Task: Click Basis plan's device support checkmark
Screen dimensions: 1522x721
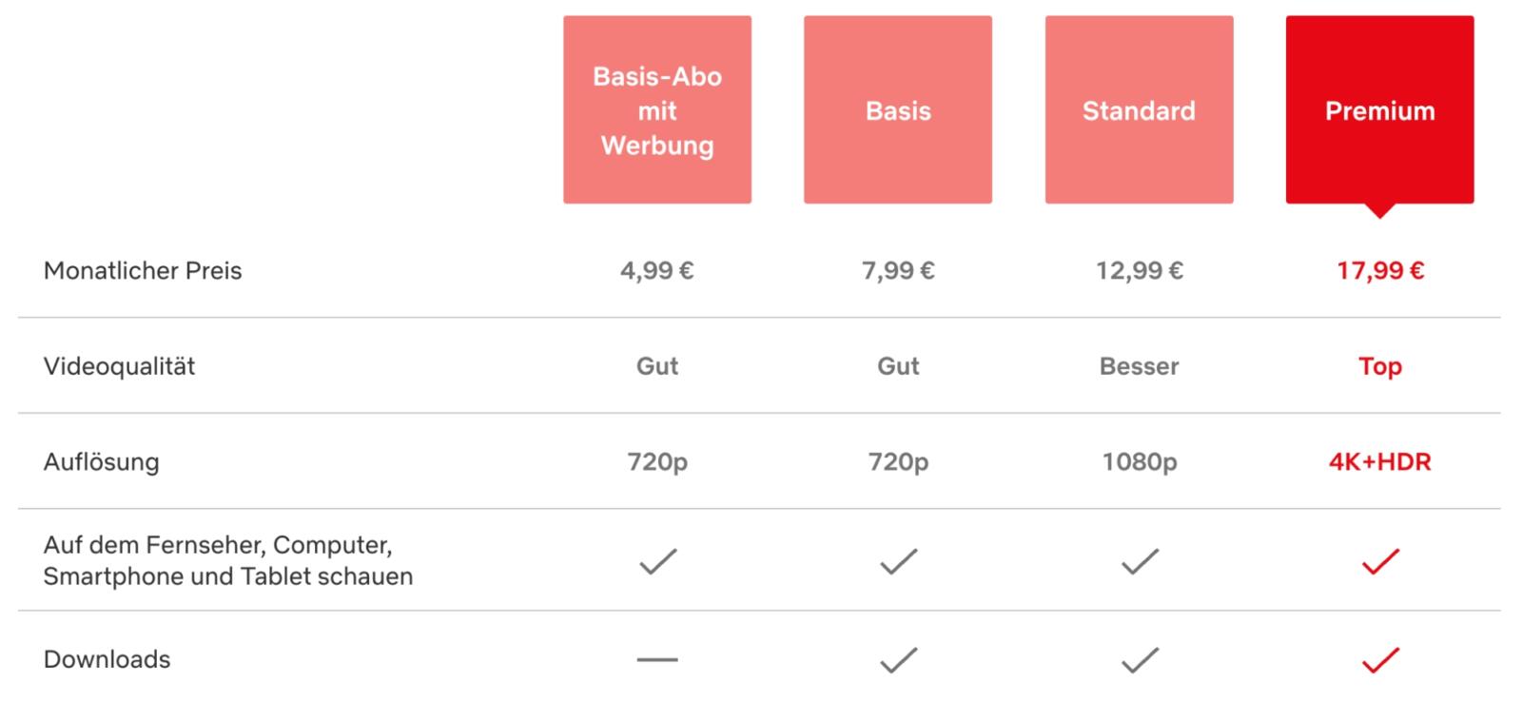Action: [x=899, y=561]
